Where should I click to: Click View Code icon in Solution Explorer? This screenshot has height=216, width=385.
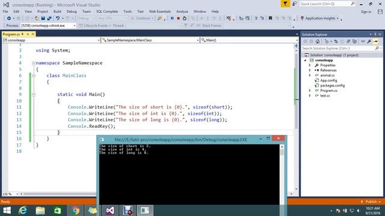click(x=363, y=41)
